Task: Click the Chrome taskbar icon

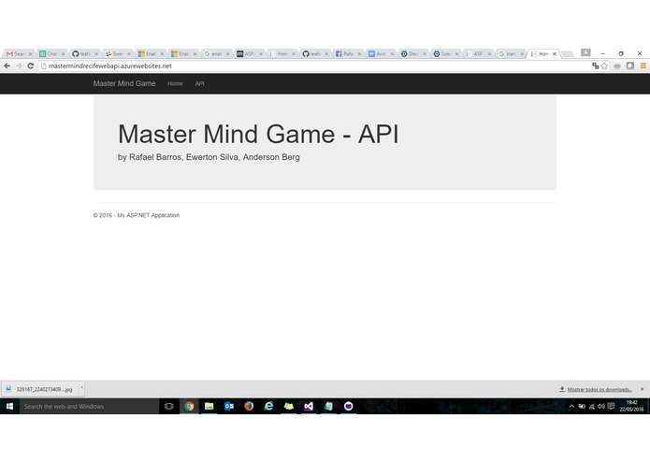Action: tap(189, 406)
